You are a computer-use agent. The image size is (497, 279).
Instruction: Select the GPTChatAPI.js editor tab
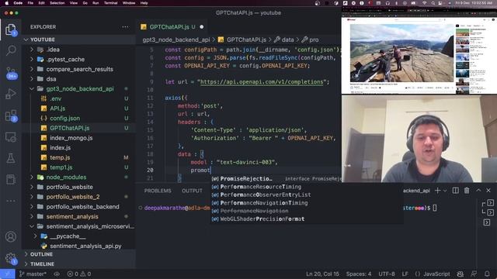coord(172,27)
